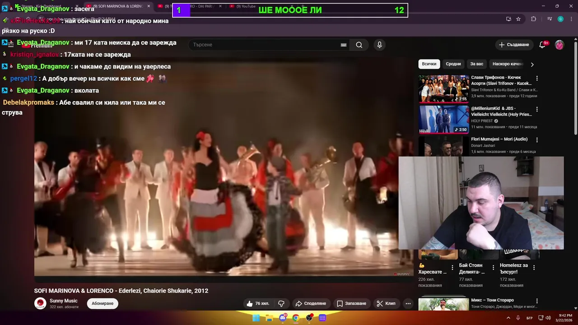Click the YouTube search magnifier button
The height and width of the screenshot is (325, 578).
coord(359,45)
